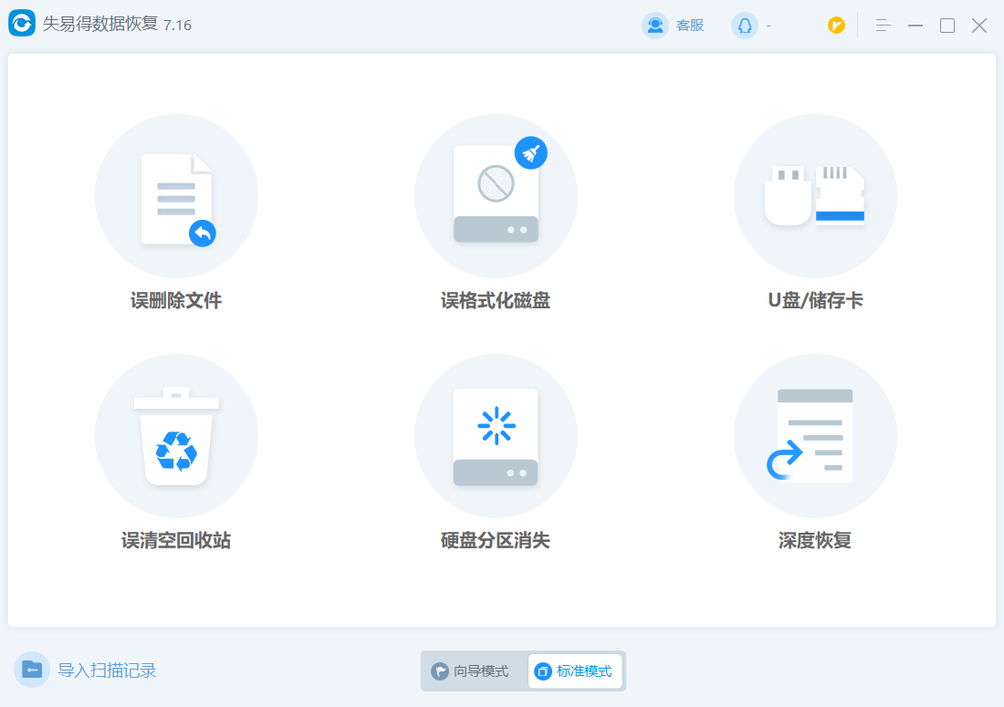1004x707 pixels.
Task: Minimize the data recovery window
Action: (915, 26)
